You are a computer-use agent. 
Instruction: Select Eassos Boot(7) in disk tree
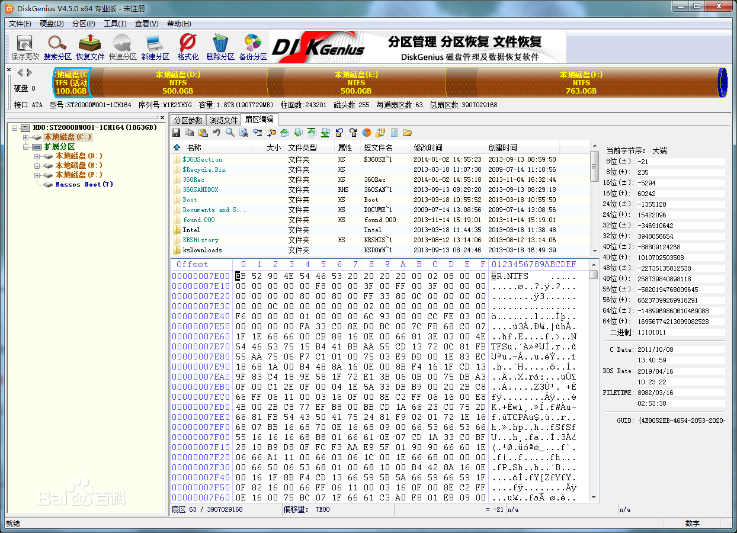pos(84,185)
